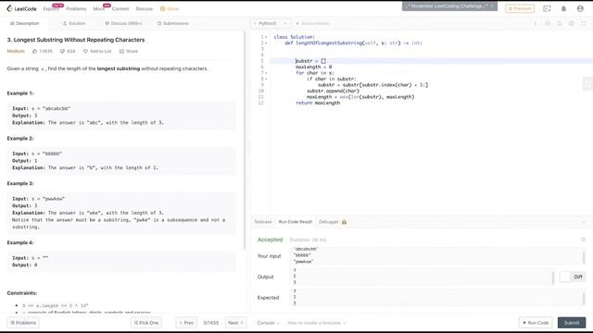
Task: Switch to the Submissions tab
Action: [x=172, y=23]
